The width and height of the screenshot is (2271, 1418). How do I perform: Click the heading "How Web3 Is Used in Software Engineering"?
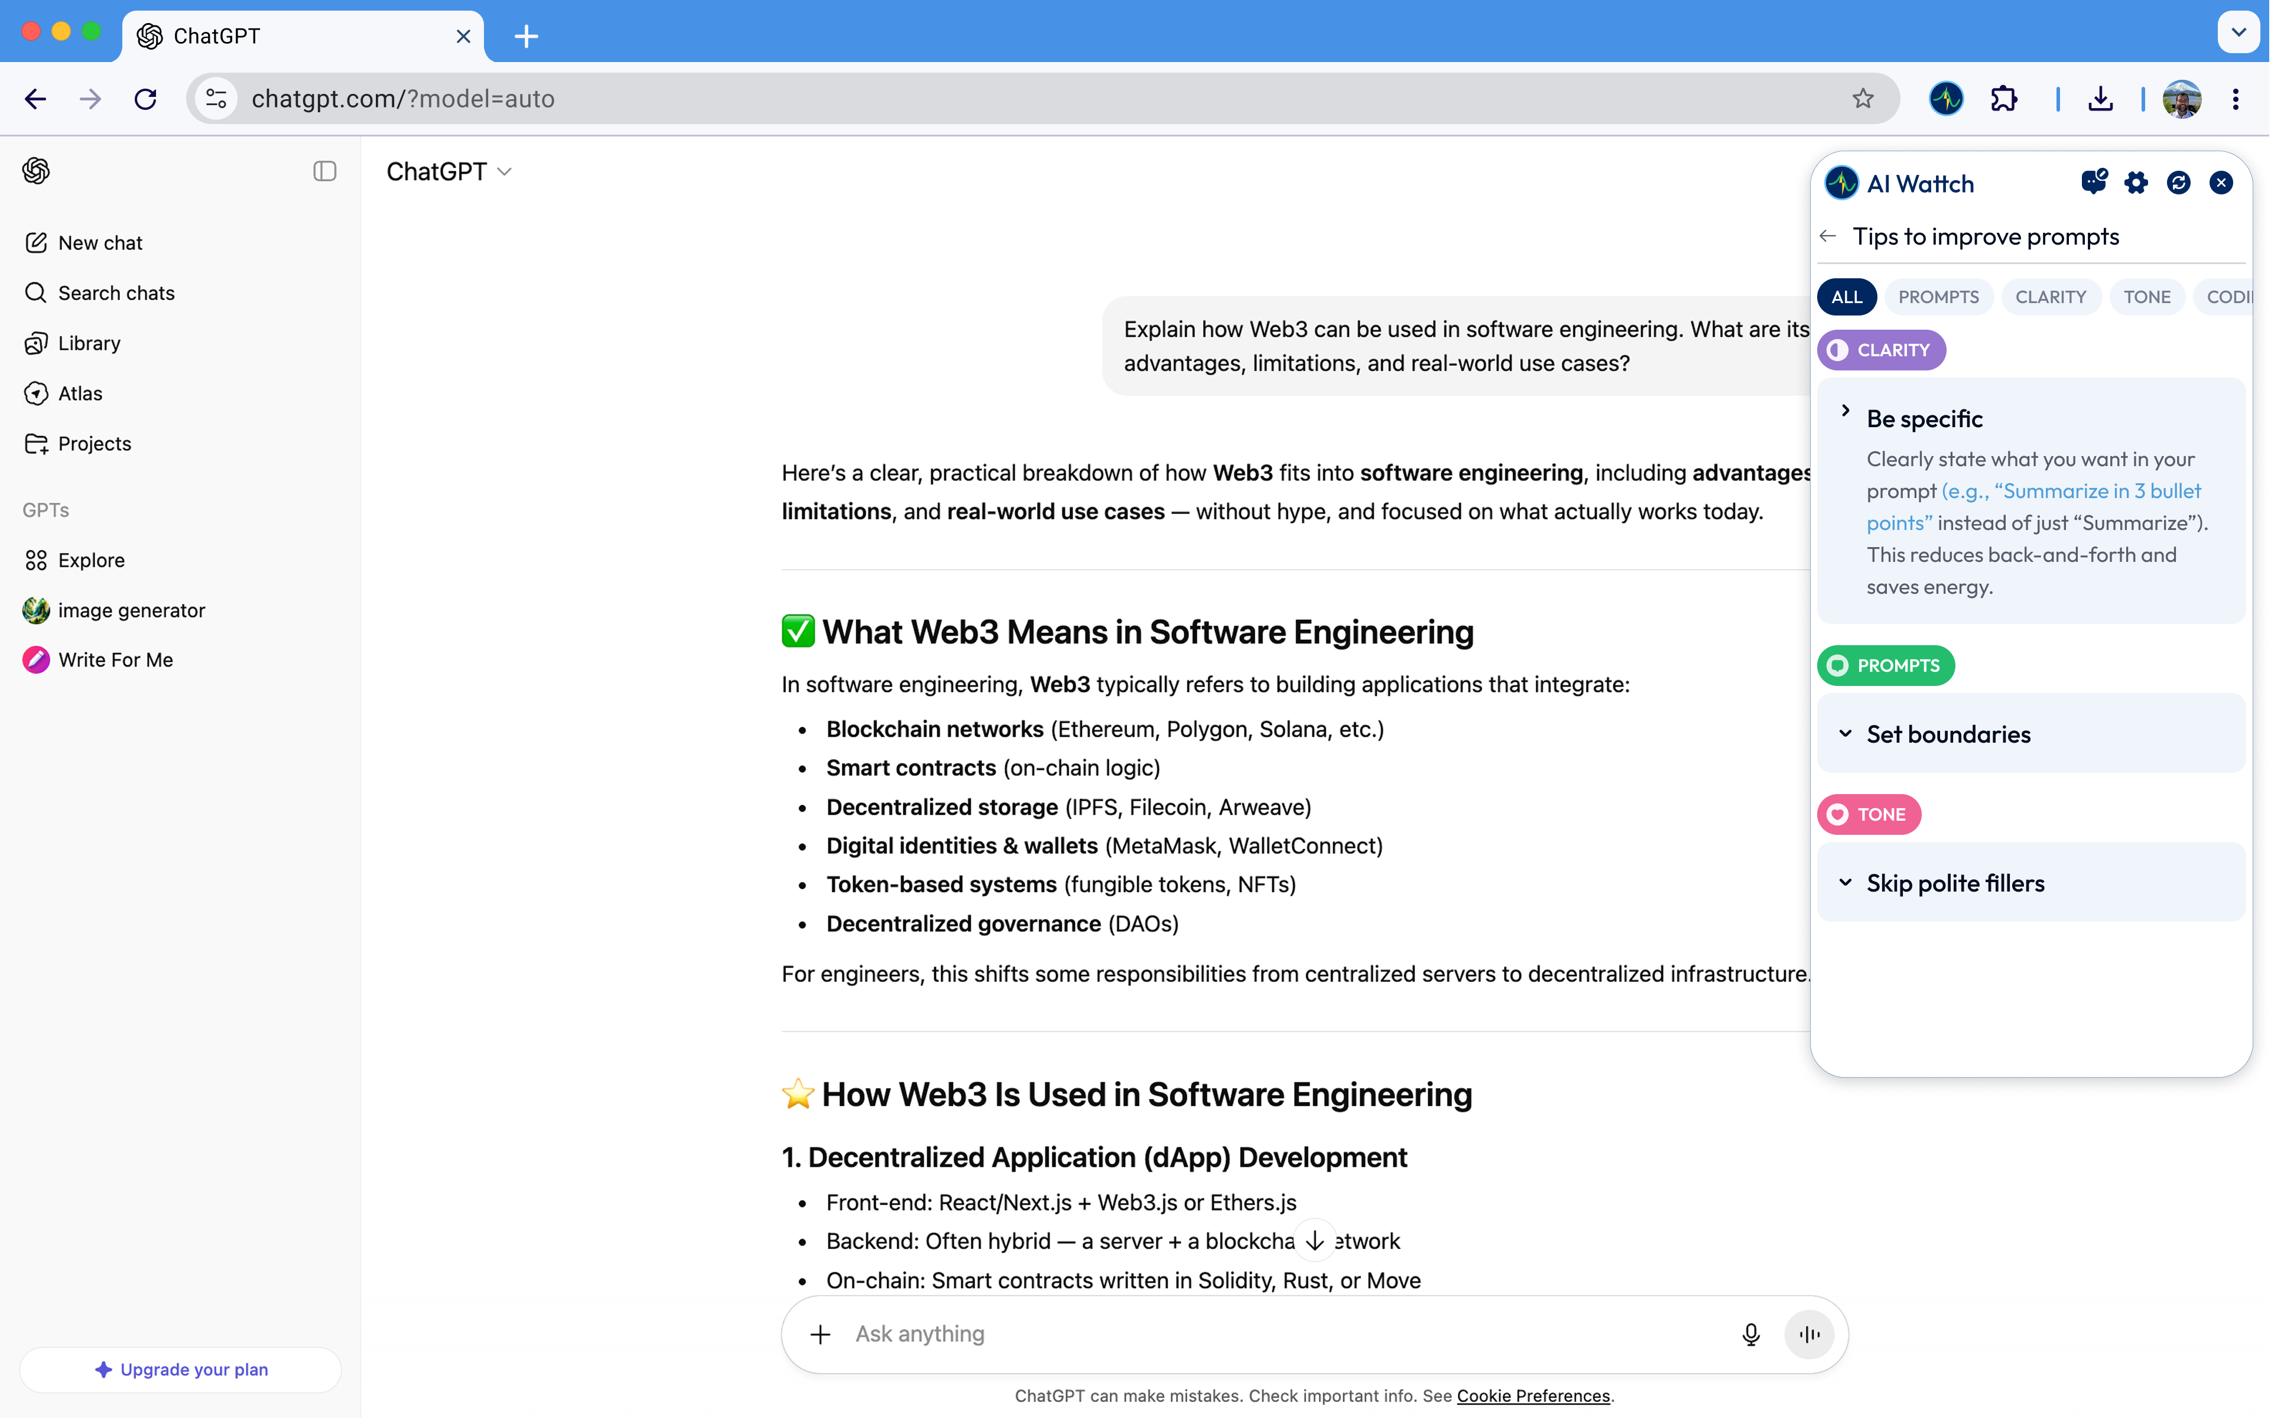[x=1146, y=1094]
